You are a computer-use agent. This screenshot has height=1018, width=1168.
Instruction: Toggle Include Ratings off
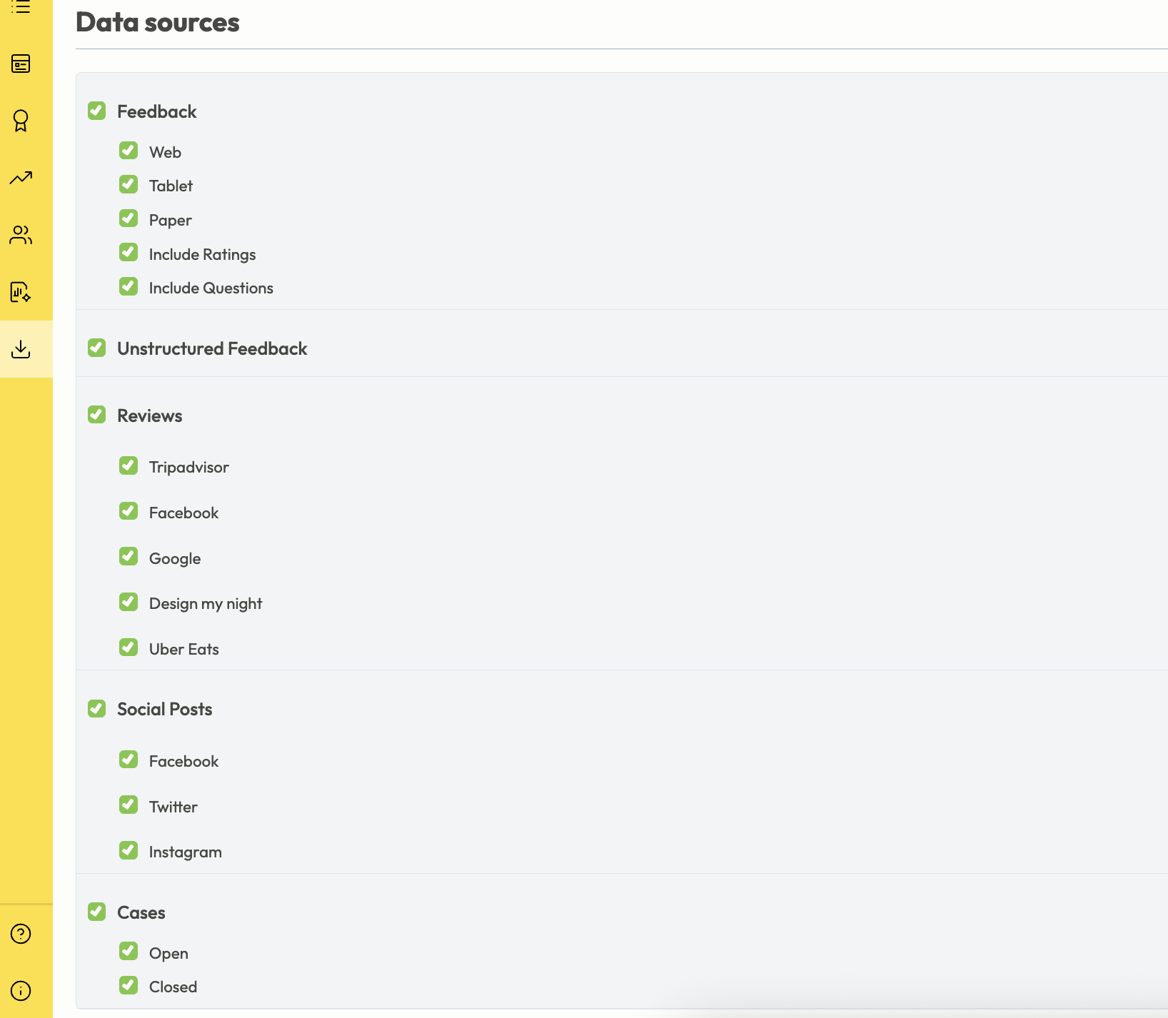pyautogui.click(x=129, y=252)
